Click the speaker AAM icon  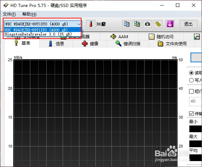pos(113,37)
